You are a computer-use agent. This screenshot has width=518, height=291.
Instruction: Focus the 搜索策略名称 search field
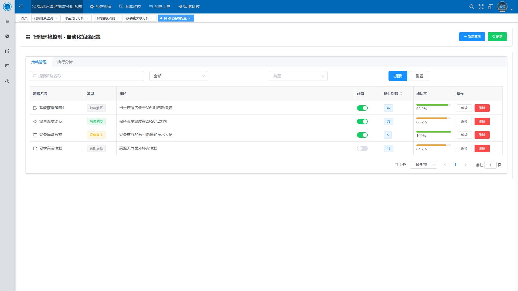click(87, 76)
